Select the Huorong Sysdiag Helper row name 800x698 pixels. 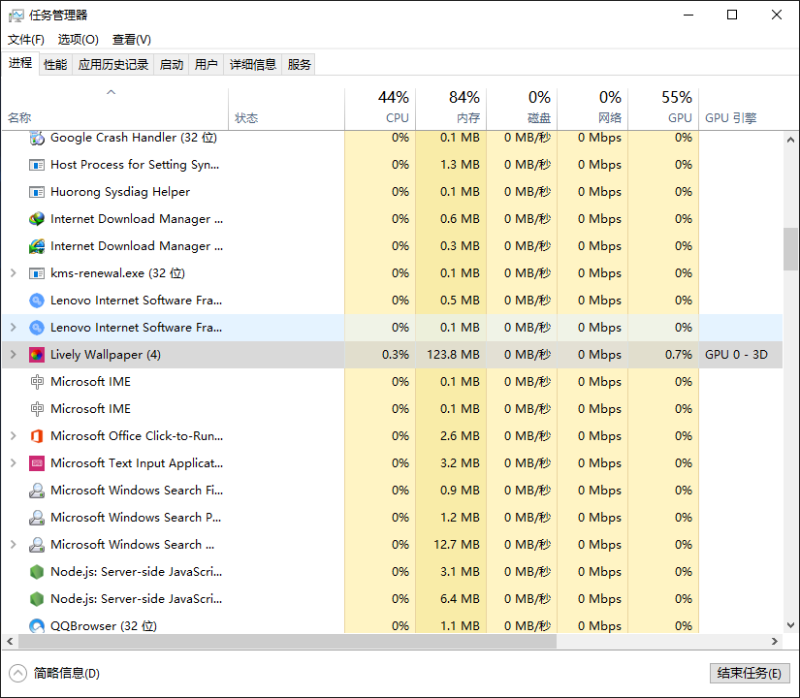tap(120, 192)
